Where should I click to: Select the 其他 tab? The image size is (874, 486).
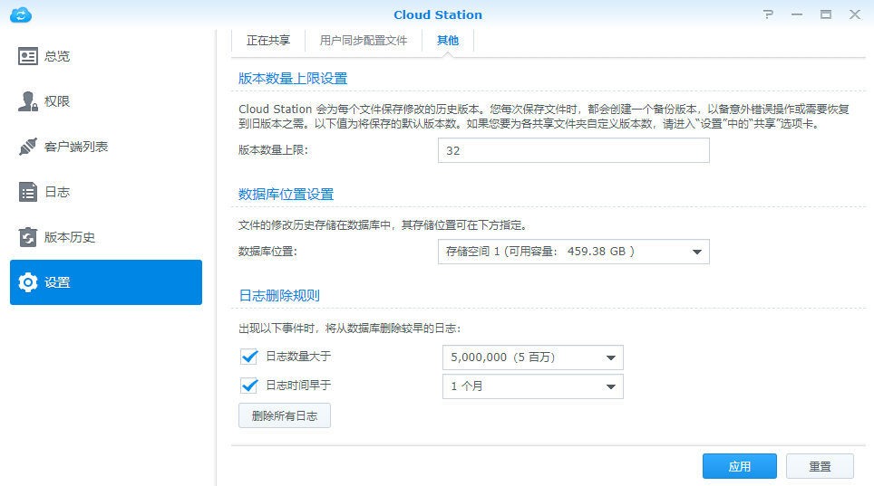coord(448,41)
